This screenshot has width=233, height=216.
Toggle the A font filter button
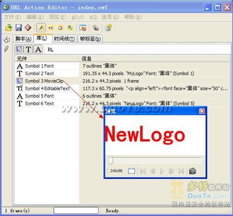click(38, 49)
